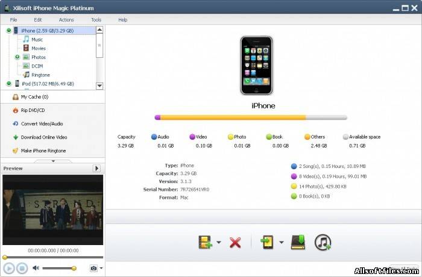Open dropdown arrow beside copy to device
The width and height of the screenshot is (422, 277).
coord(282,242)
